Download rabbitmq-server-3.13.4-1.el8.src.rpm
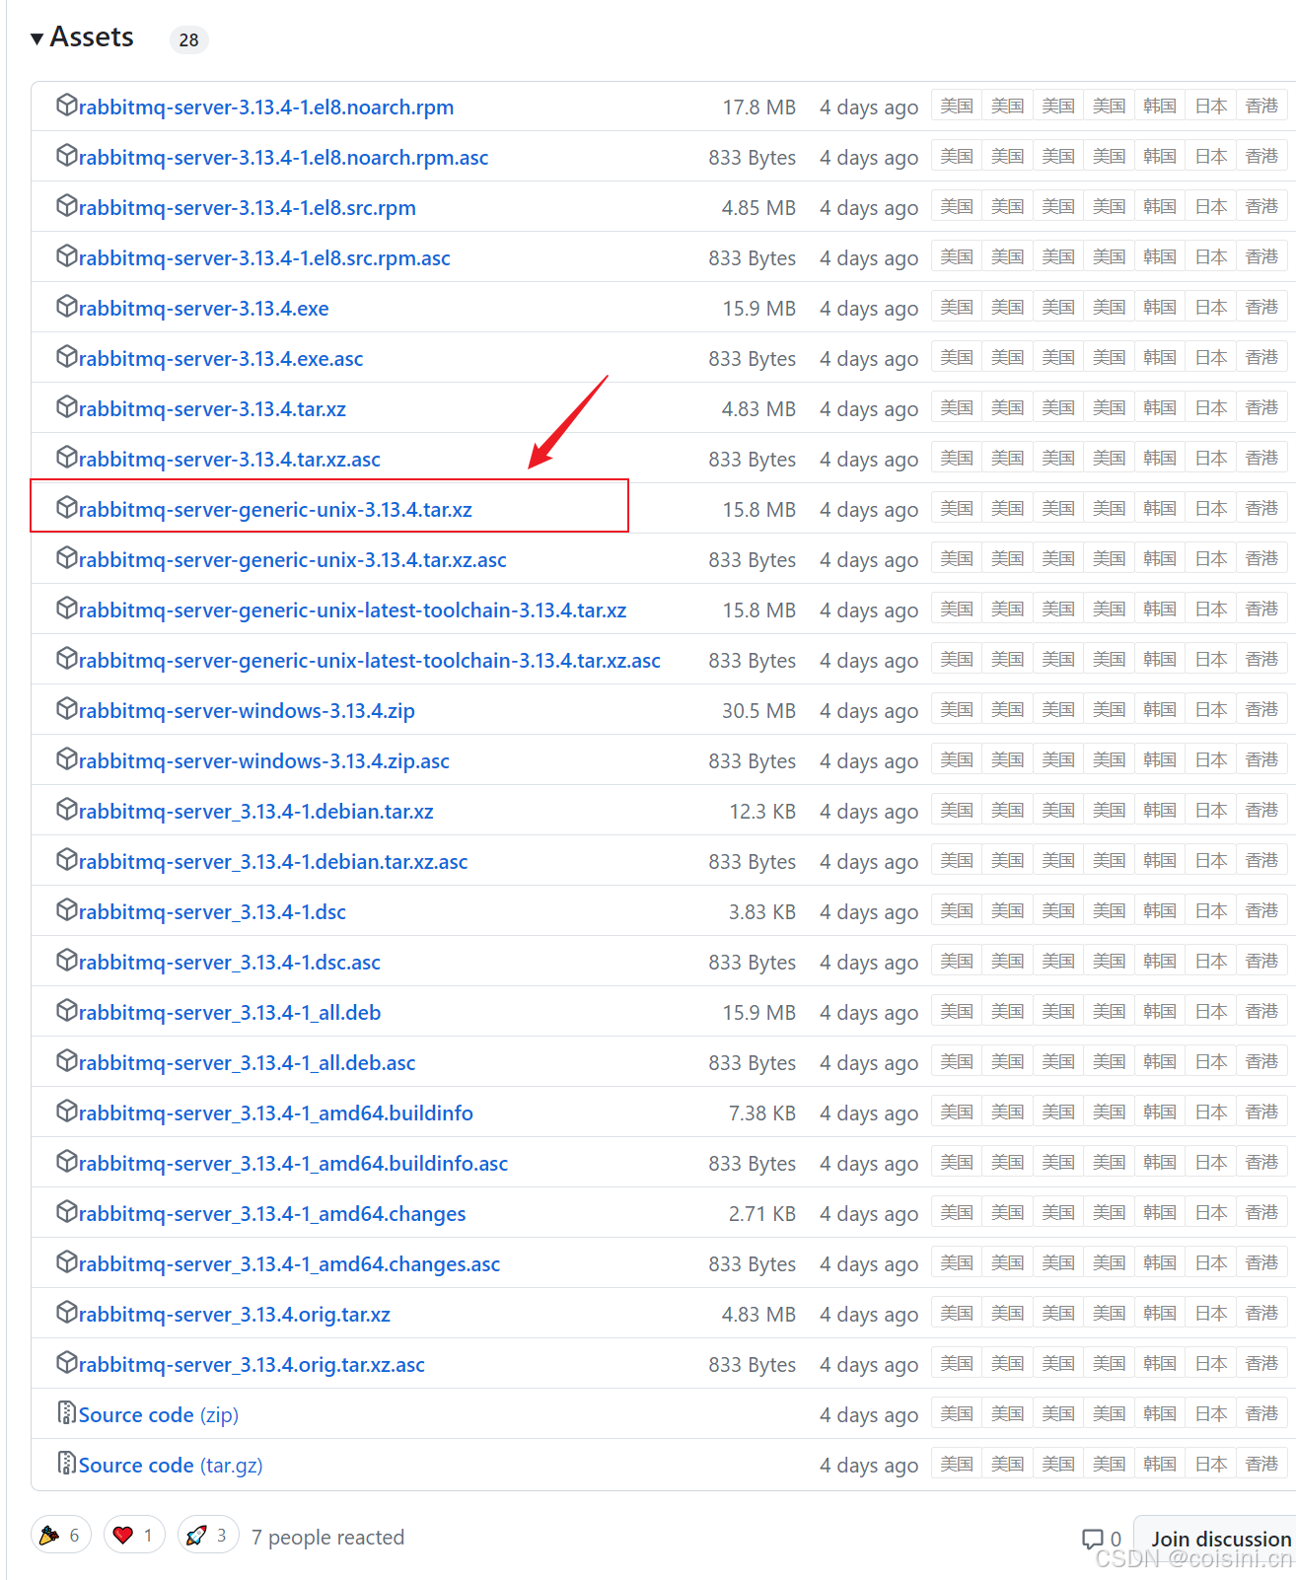The image size is (1296, 1580). pos(248,208)
